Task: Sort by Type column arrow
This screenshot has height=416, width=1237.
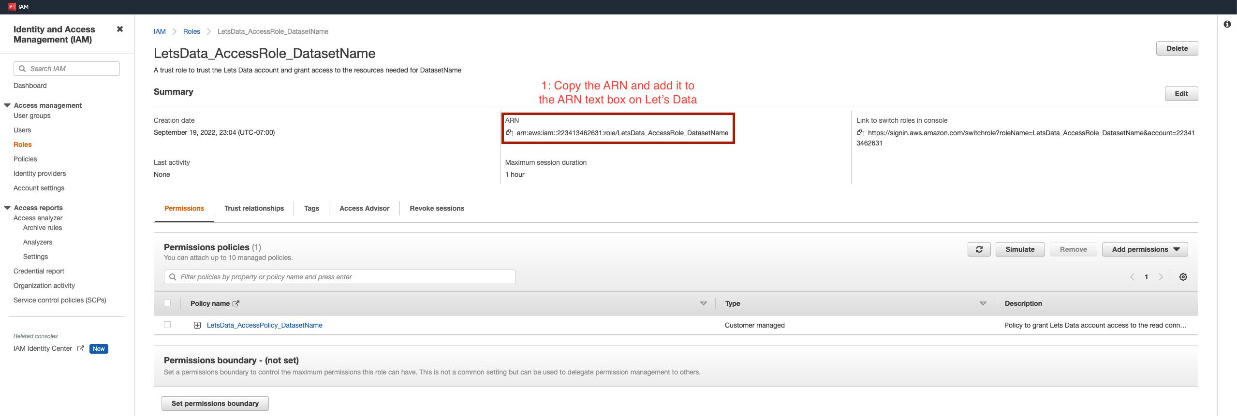Action: click(983, 303)
